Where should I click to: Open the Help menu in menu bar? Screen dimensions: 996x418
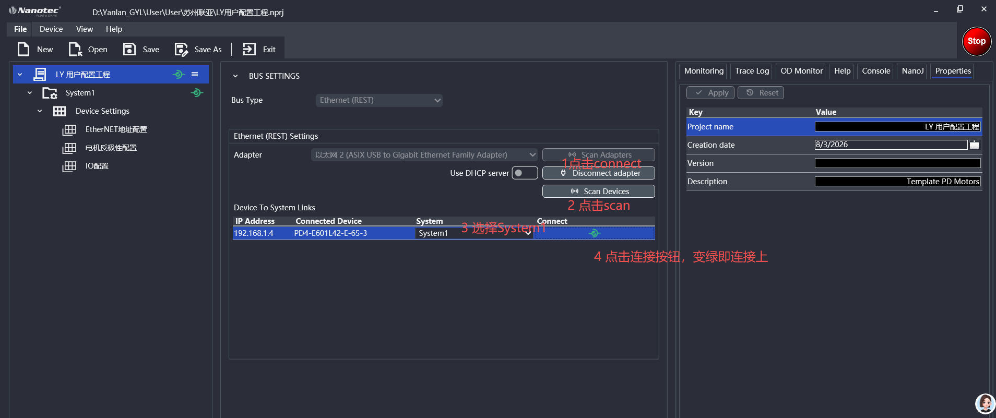tap(114, 29)
